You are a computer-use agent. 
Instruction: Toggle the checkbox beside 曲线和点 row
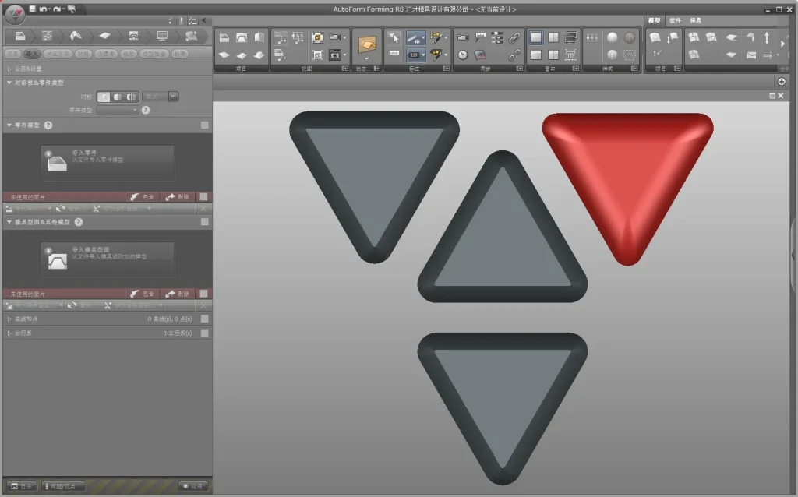tap(204, 319)
